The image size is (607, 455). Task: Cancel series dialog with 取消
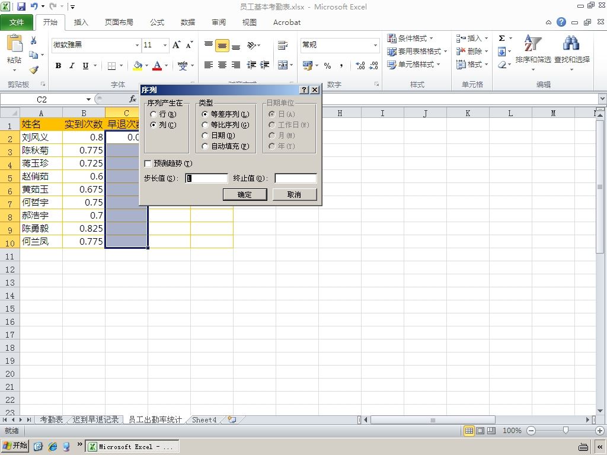[x=294, y=194]
